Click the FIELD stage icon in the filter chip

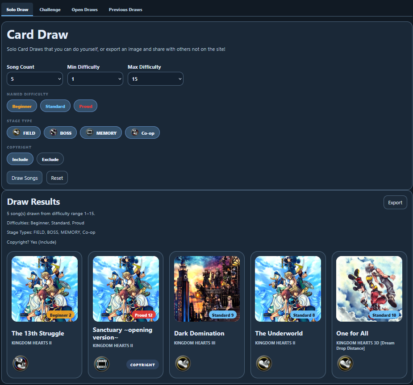[x=17, y=132]
